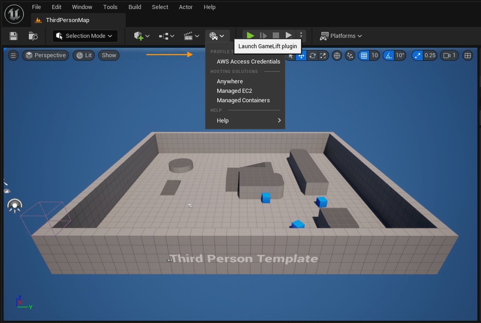Open the Perspective viewport dropdown

[x=45, y=55]
